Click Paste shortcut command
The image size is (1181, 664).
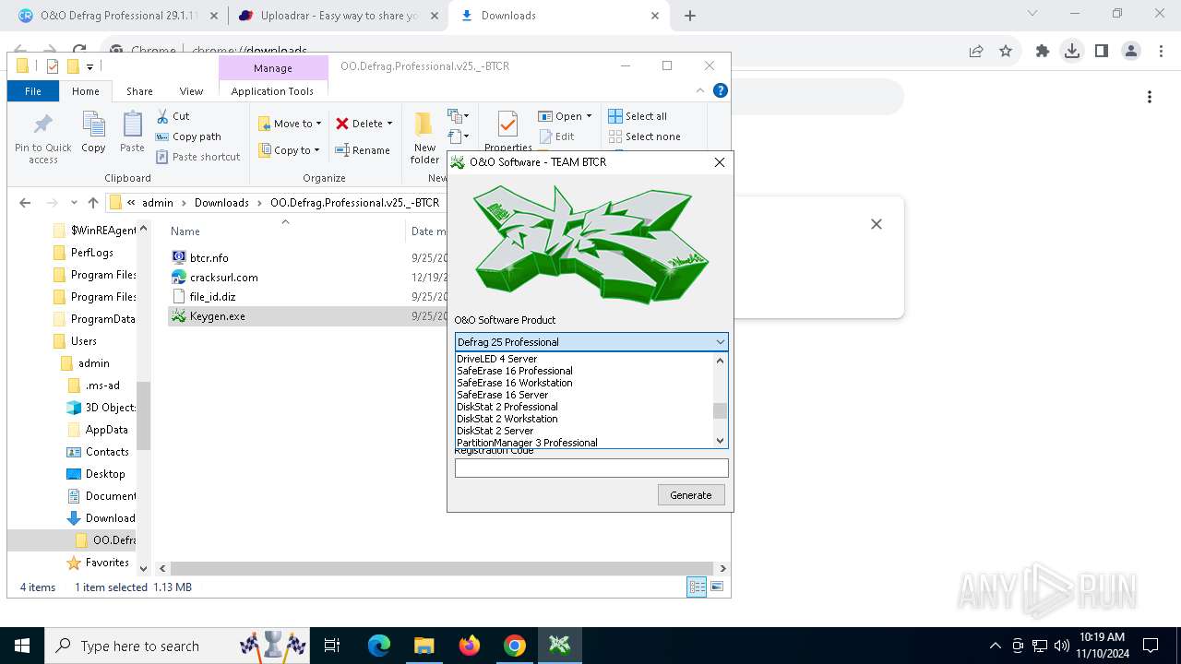197,157
